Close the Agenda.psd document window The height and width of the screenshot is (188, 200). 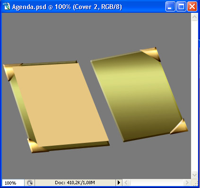pyautogui.click(x=192, y=7)
